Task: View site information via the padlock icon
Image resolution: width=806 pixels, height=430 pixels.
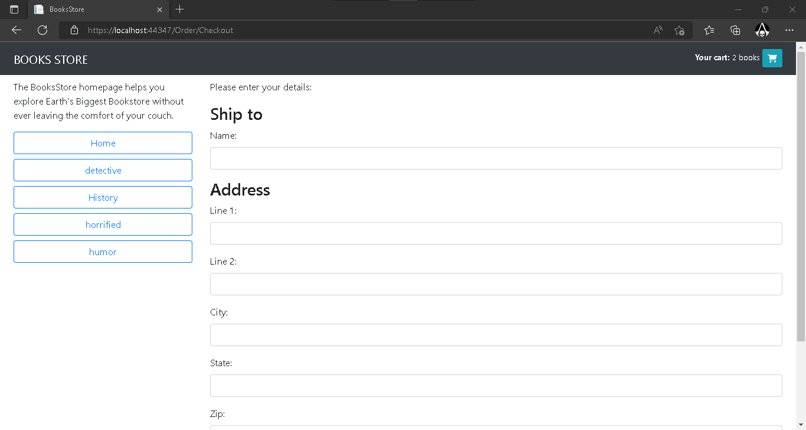Action: [x=74, y=30]
